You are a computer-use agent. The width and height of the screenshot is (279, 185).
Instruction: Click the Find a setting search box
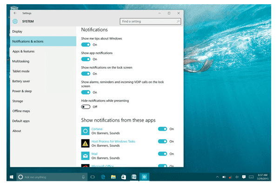(x=150, y=21)
